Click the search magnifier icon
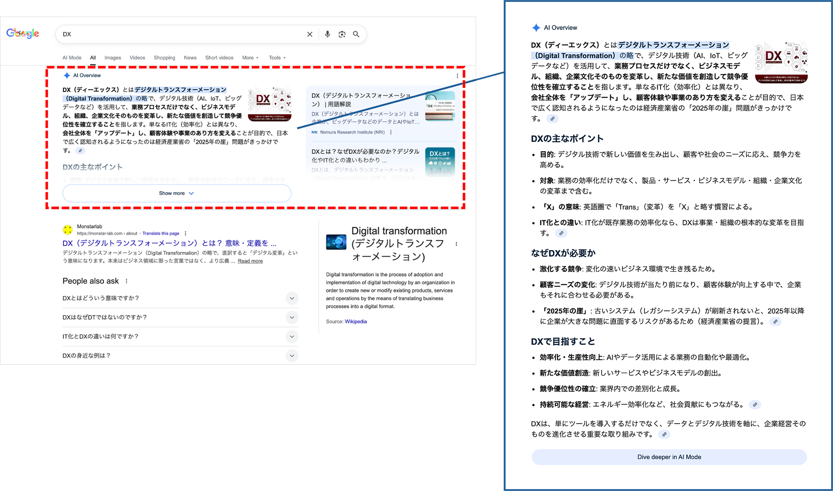The width and height of the screenshot is (833, 491). (x=356, y=34)
